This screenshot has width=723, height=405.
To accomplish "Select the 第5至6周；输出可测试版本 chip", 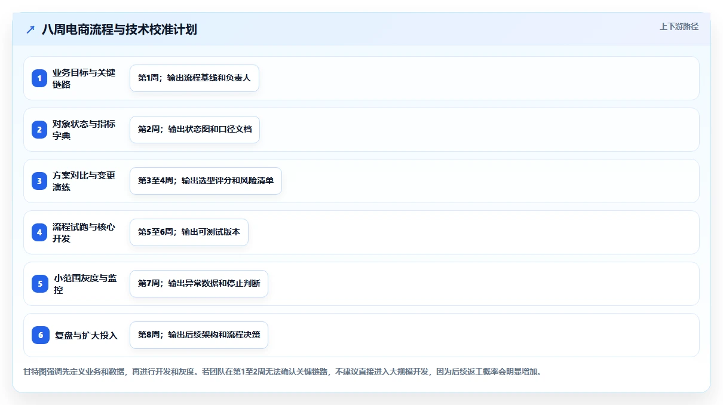I will click(189, 232).
